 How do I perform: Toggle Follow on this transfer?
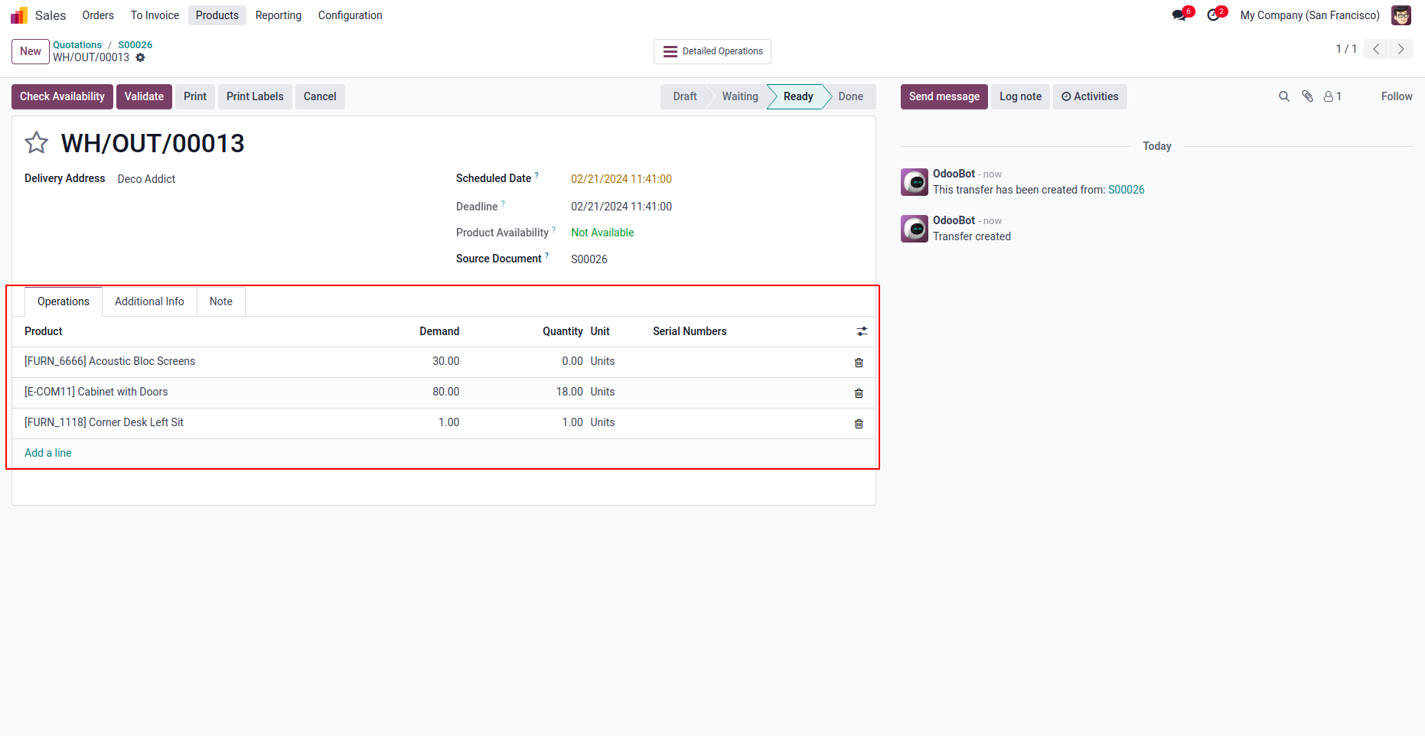1397,96
